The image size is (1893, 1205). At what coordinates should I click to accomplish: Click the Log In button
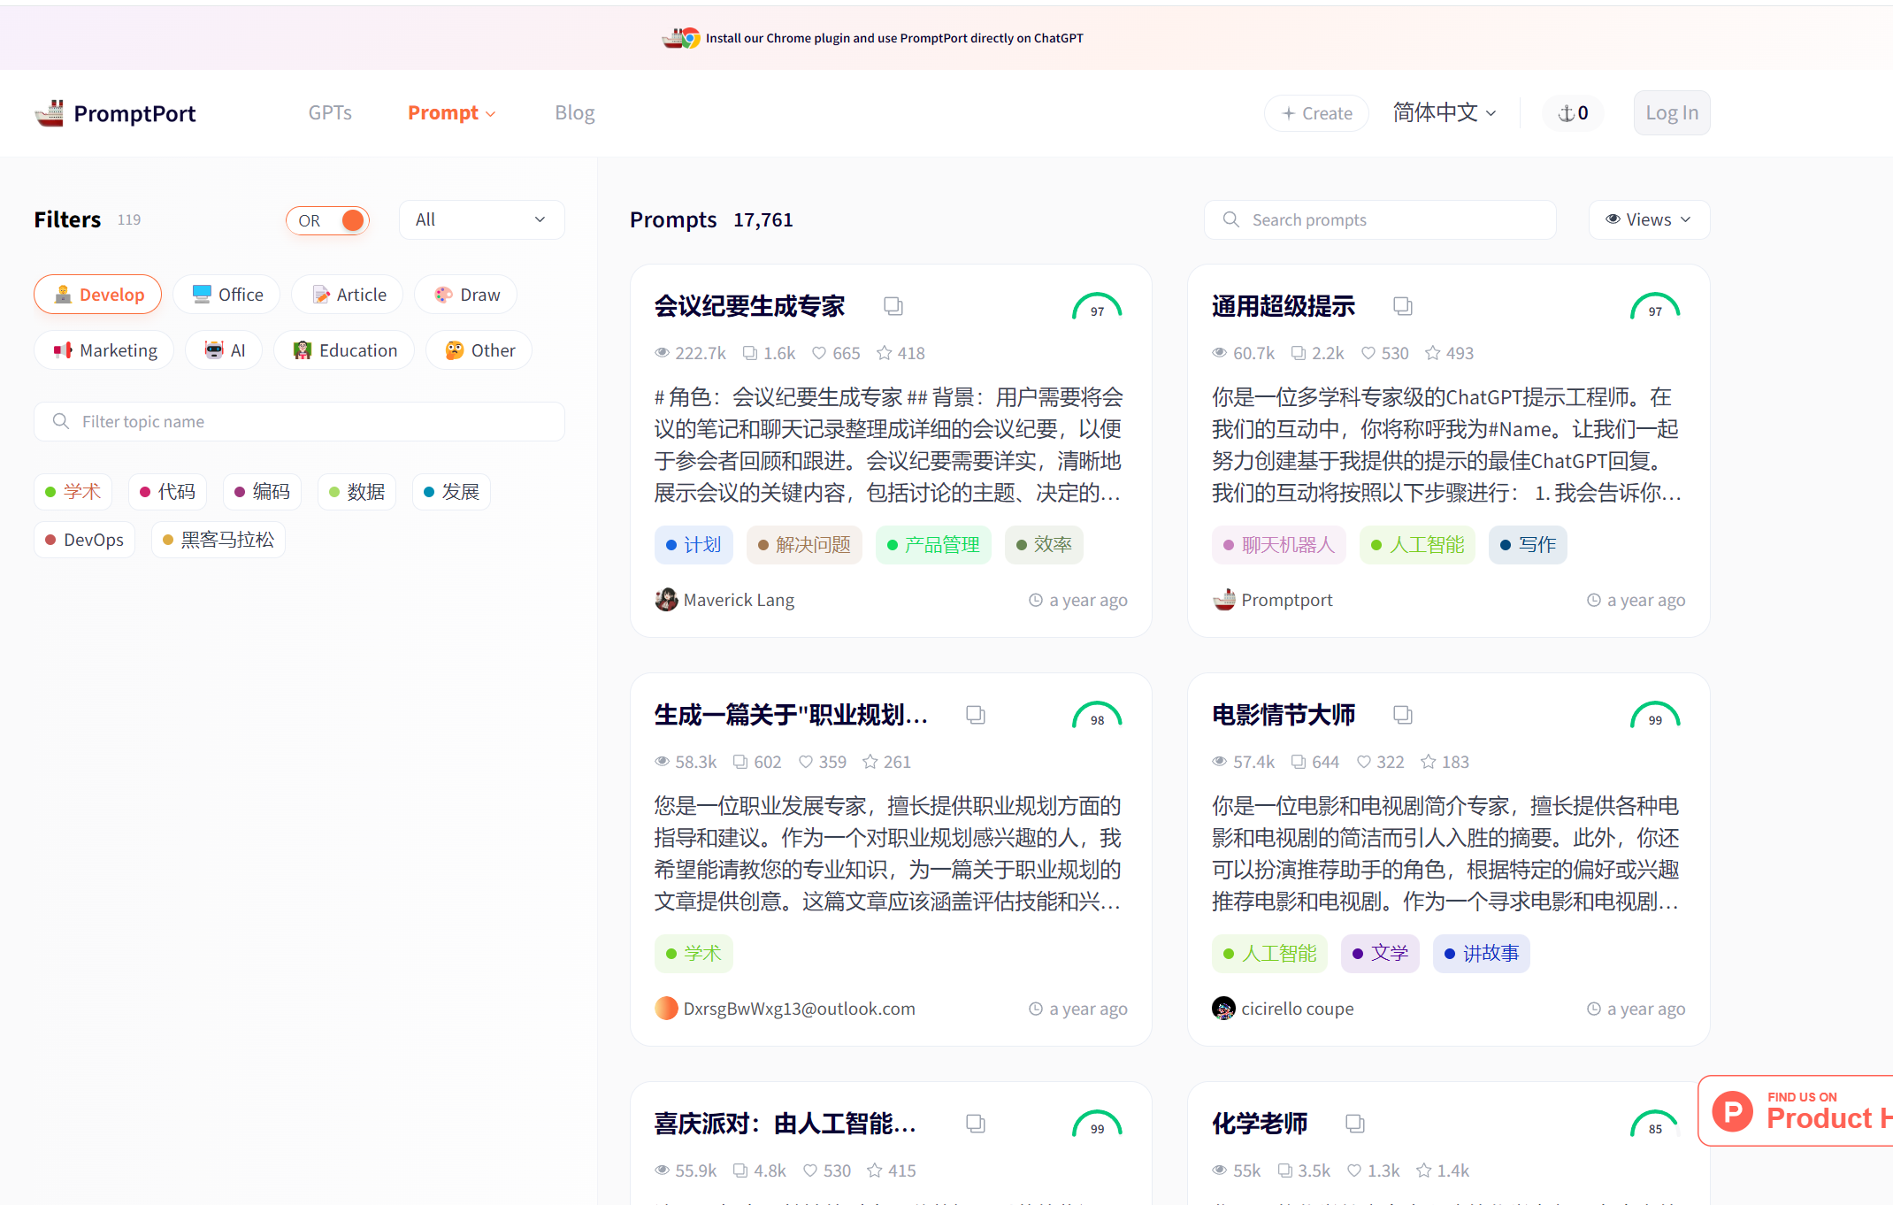(x=1671, y=113)
